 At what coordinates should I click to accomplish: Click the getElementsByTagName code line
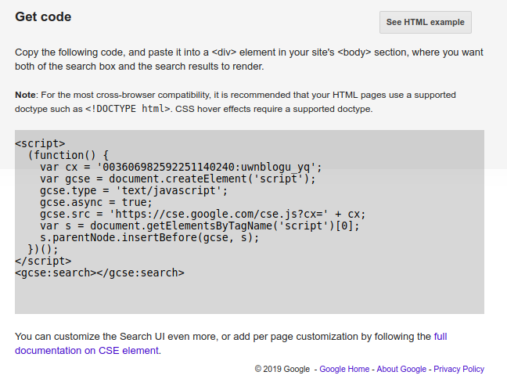(x=200, y=226)
